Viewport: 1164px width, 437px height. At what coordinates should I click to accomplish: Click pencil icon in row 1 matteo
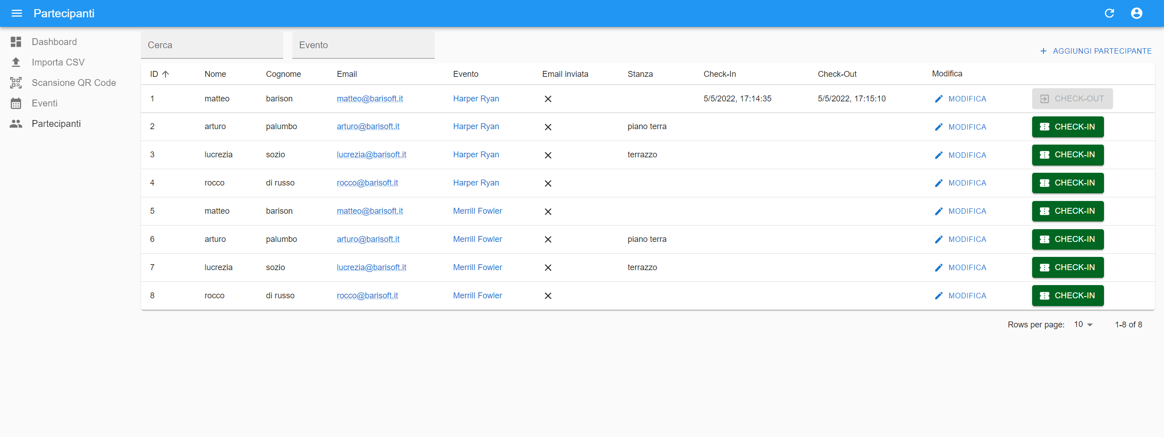(939, 99)
